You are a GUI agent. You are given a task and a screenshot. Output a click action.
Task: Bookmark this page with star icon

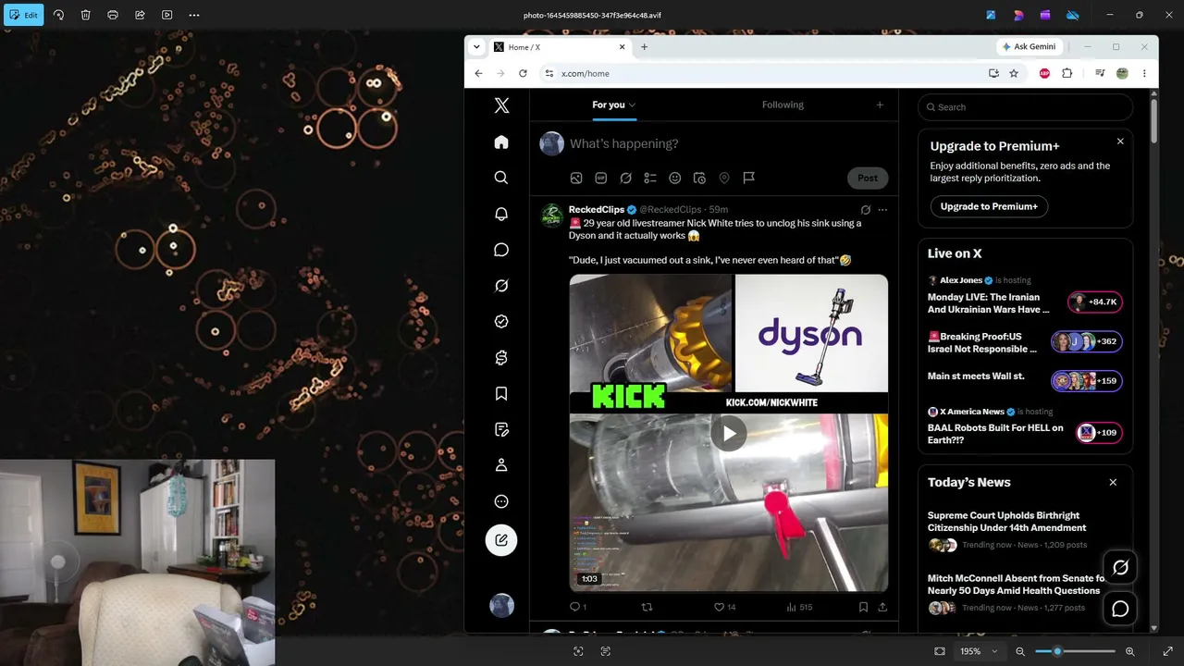point(1014,73)
